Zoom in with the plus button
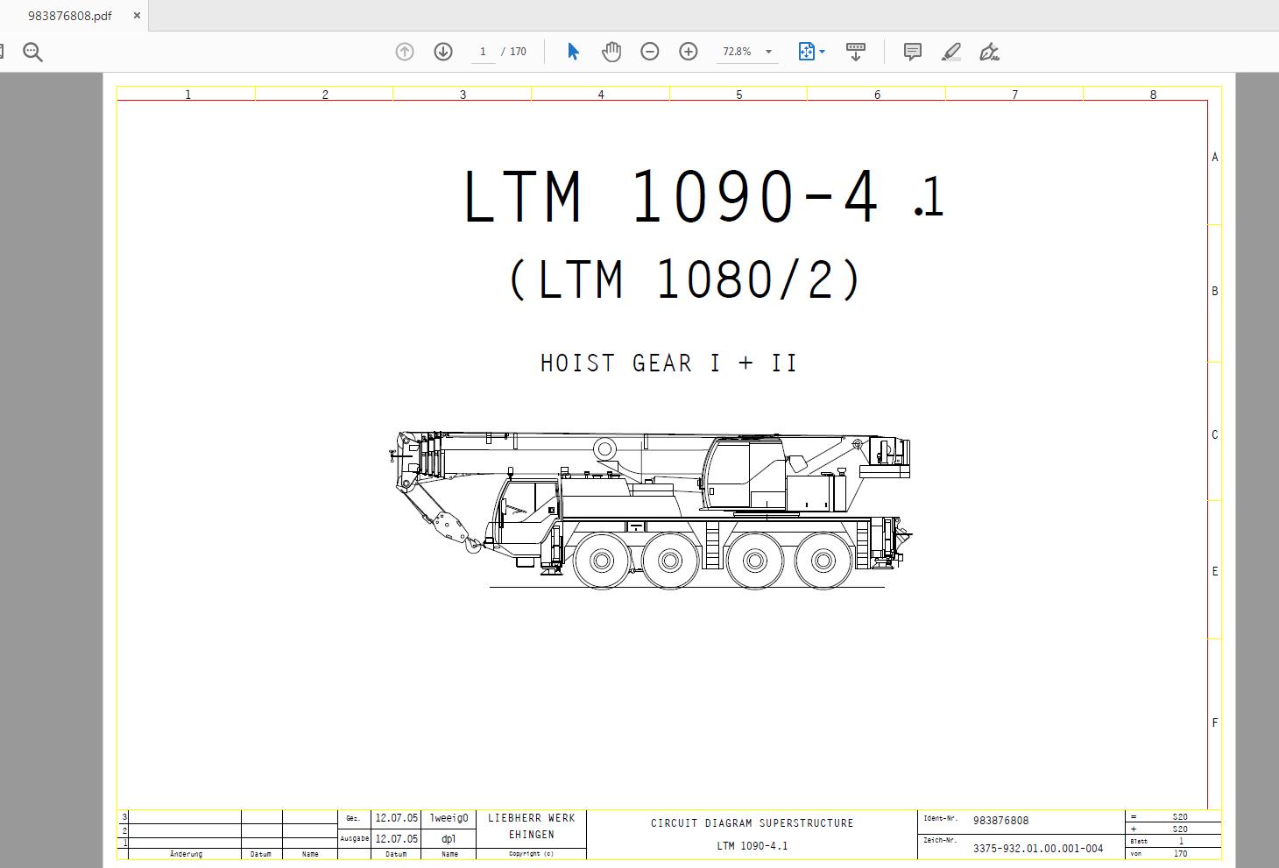 point(689,52)
